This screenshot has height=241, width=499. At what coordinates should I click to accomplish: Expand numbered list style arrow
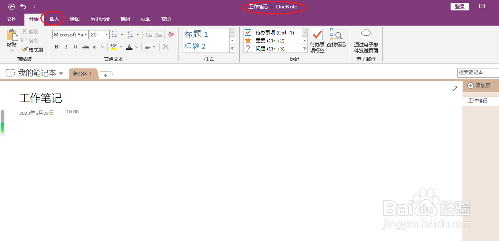pyautogui.click(x=138, y=35)
